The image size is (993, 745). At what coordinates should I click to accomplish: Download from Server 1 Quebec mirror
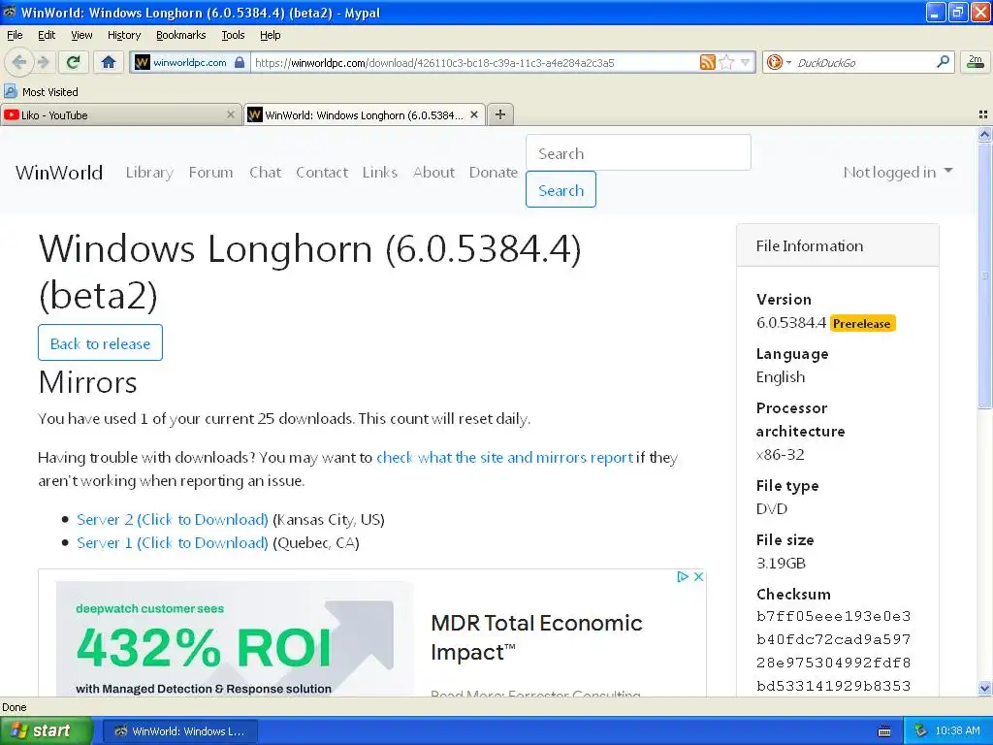[x=173, y=543]
